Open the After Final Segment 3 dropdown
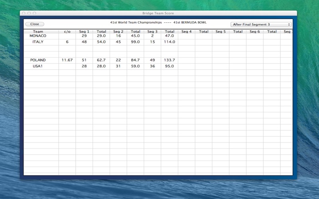The height and width of the screenshot is (199, 319). 261,25
